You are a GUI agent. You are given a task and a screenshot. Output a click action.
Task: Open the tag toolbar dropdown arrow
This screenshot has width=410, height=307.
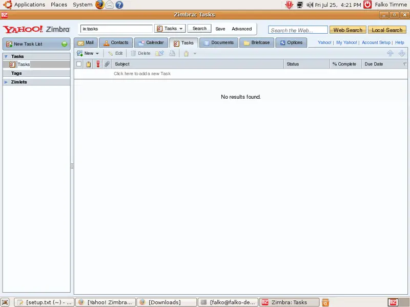click(x=195, y=54)
